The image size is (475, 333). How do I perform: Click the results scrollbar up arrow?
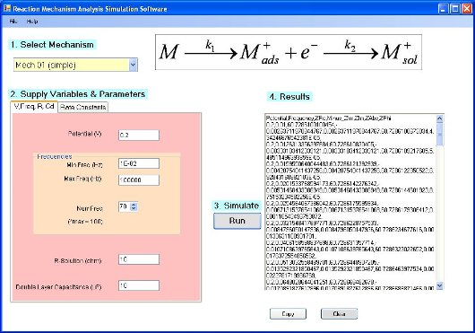coord(440,118)
